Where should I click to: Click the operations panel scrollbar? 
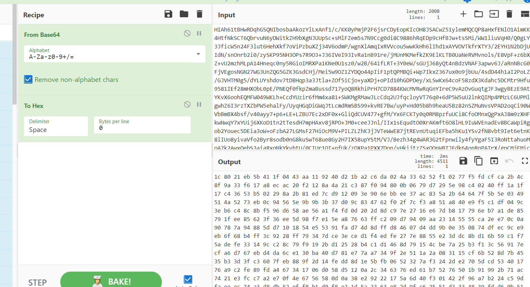coord(15,54)
